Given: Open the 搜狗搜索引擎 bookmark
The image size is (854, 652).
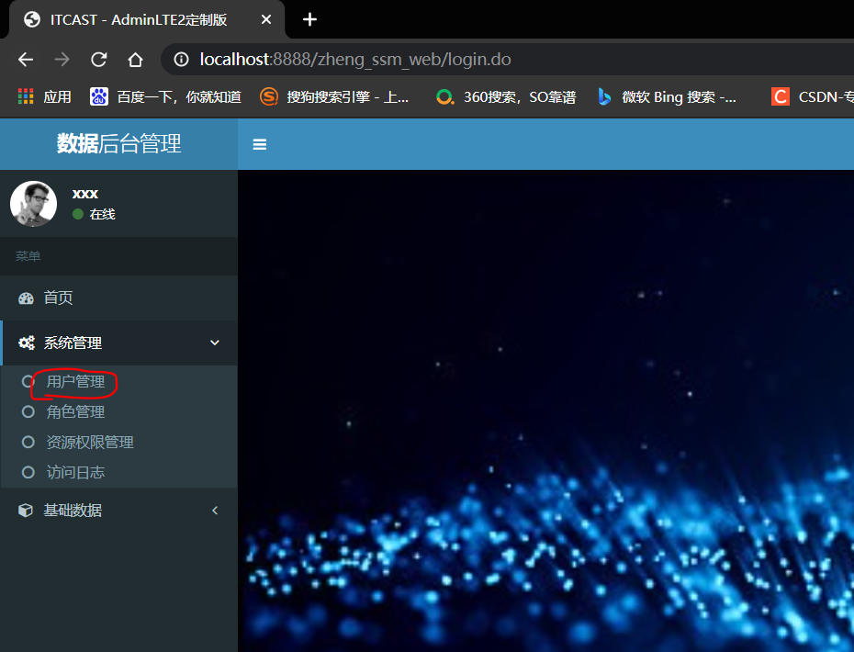Looking at the screenshot, I should click(x=334, y=97).
